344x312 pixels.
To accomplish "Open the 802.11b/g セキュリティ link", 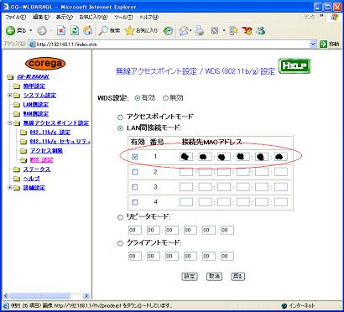I will click(x=60, y=142).
